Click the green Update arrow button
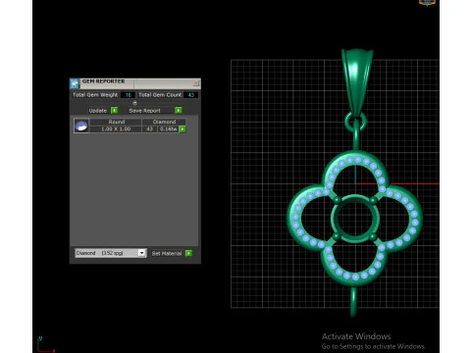The image size is (471, 353). [x=114, y=111]
